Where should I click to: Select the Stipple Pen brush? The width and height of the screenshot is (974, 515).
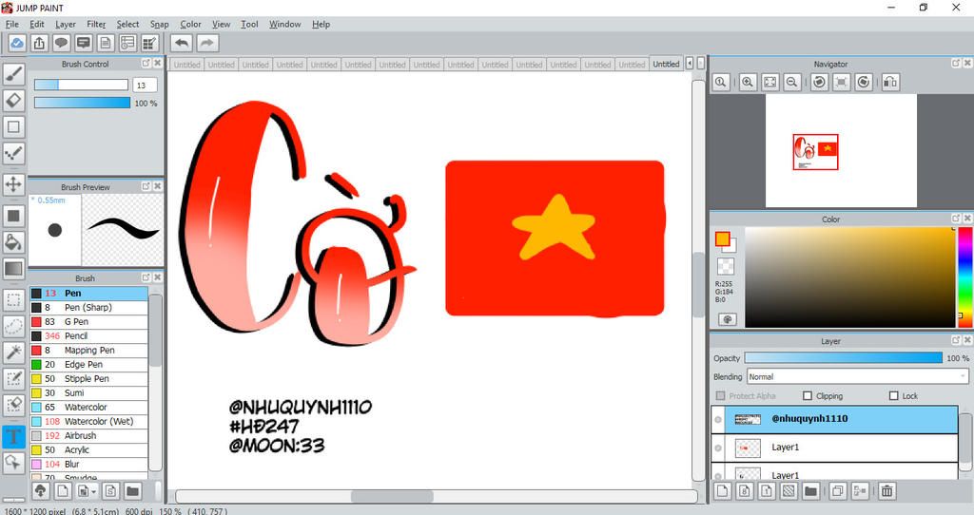pos(88,378)
